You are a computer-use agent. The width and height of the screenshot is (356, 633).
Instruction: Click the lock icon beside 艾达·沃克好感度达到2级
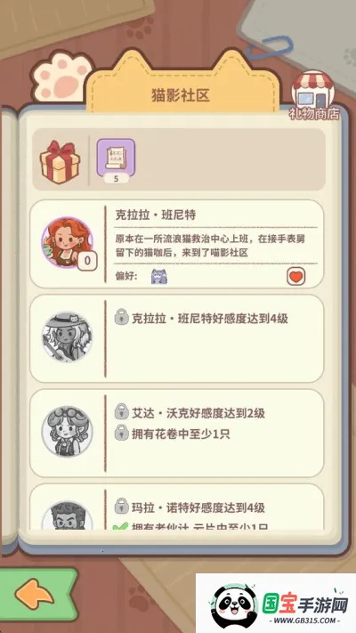coord(122,411)
